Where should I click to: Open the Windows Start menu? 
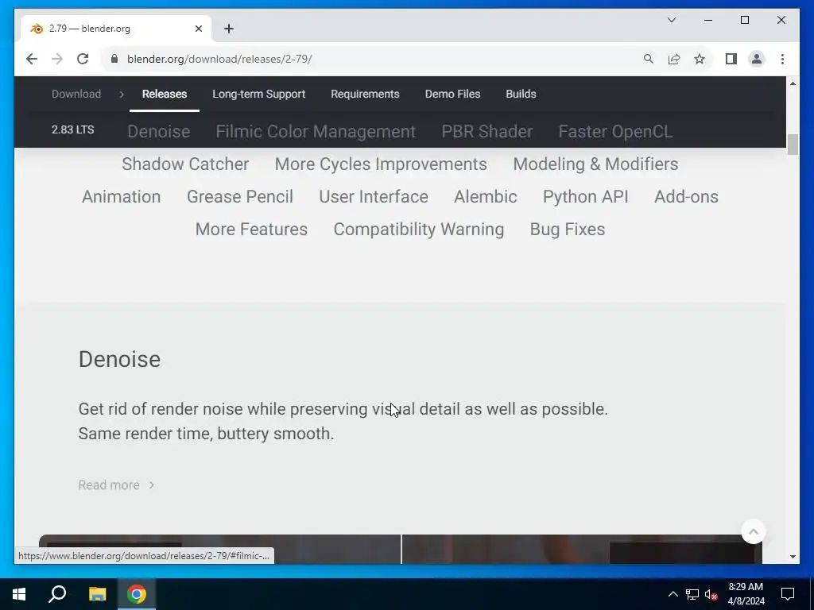pyautogui.click(x=19, y=594)
